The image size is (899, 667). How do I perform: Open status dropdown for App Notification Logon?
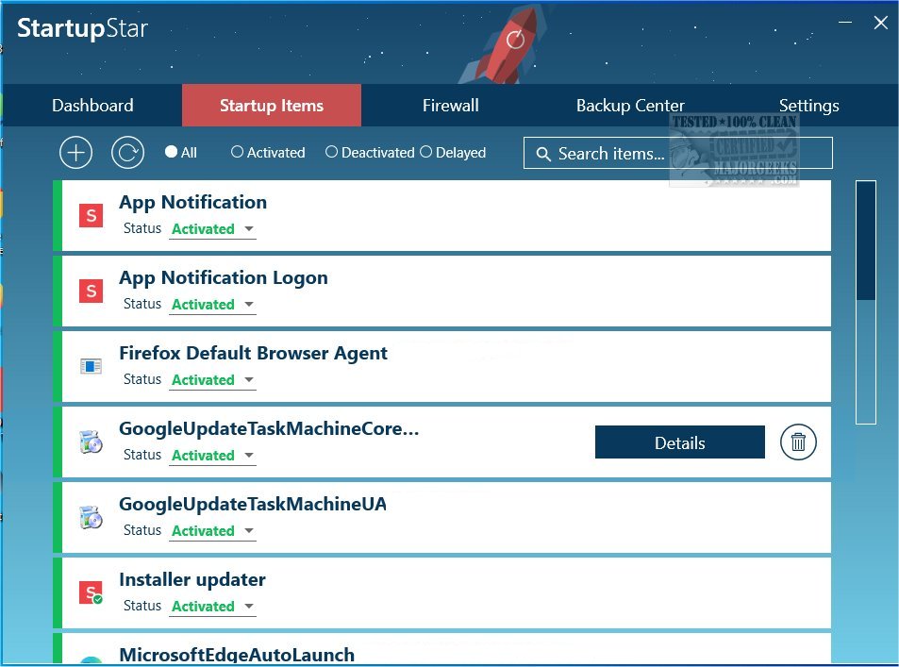(212, 305)
